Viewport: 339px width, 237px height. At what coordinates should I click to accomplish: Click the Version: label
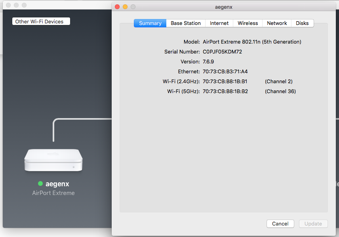point(190,62)
